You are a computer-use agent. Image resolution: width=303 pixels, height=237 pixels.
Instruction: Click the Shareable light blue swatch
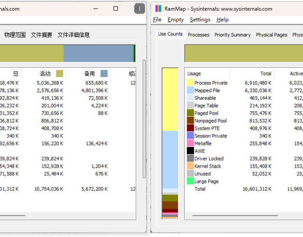[190, 98]
